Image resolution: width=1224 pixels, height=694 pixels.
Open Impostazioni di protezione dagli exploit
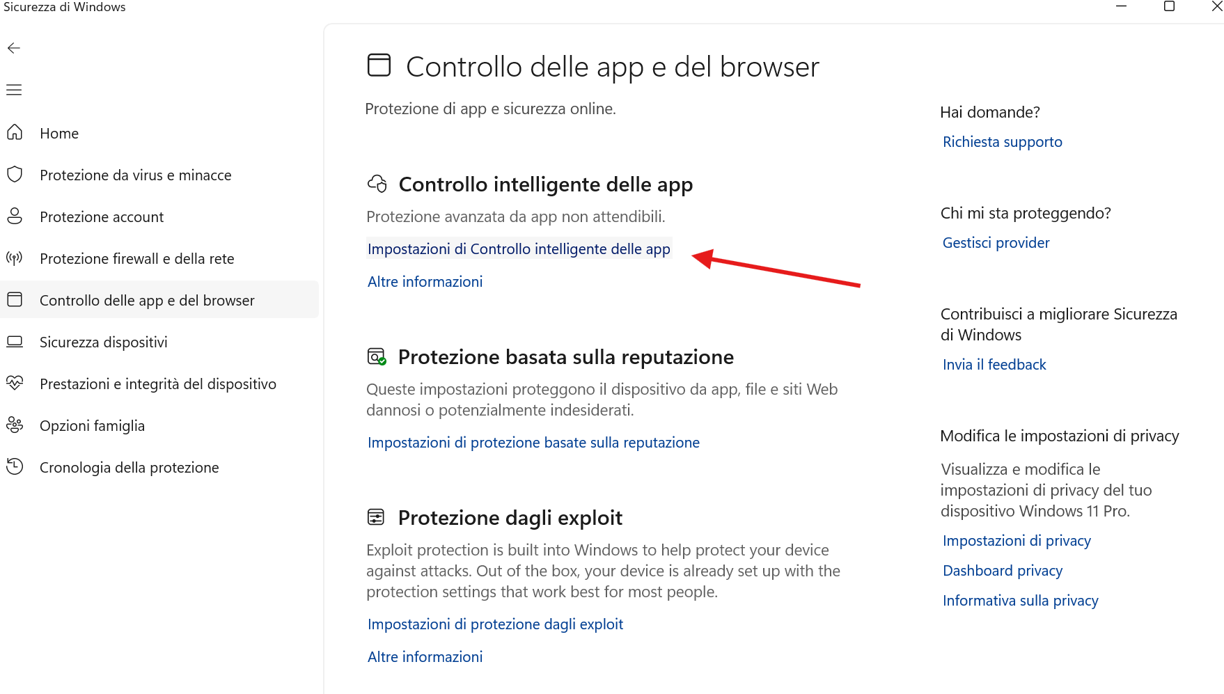[496, 624]
